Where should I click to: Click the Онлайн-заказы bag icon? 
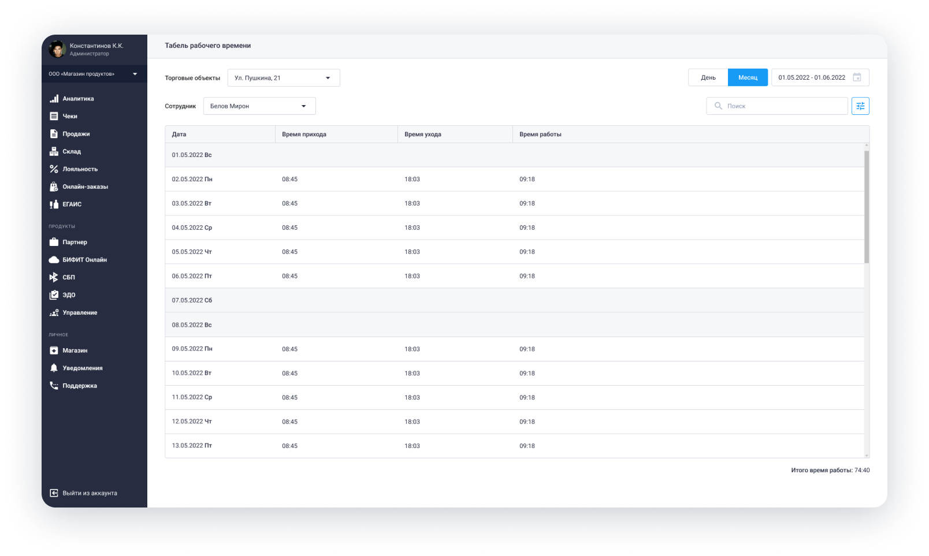(54, 186)
